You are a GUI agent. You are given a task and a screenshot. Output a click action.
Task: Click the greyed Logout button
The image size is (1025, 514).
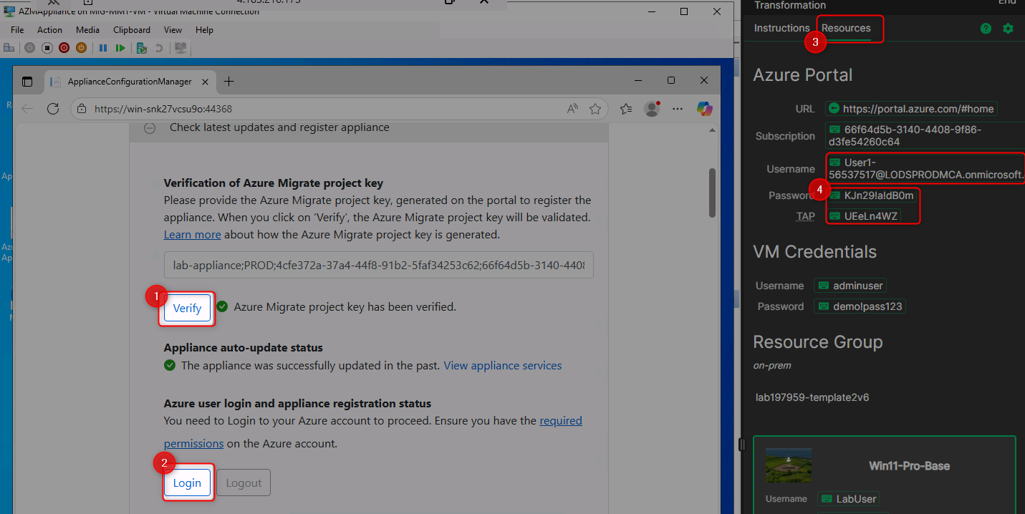click(244, 483)
